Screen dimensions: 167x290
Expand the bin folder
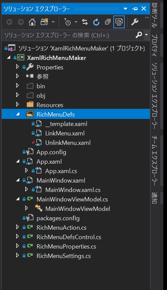[17, 86]
